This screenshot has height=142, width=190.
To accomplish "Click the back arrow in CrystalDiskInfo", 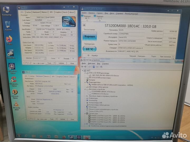I will [x=84, y=25].
